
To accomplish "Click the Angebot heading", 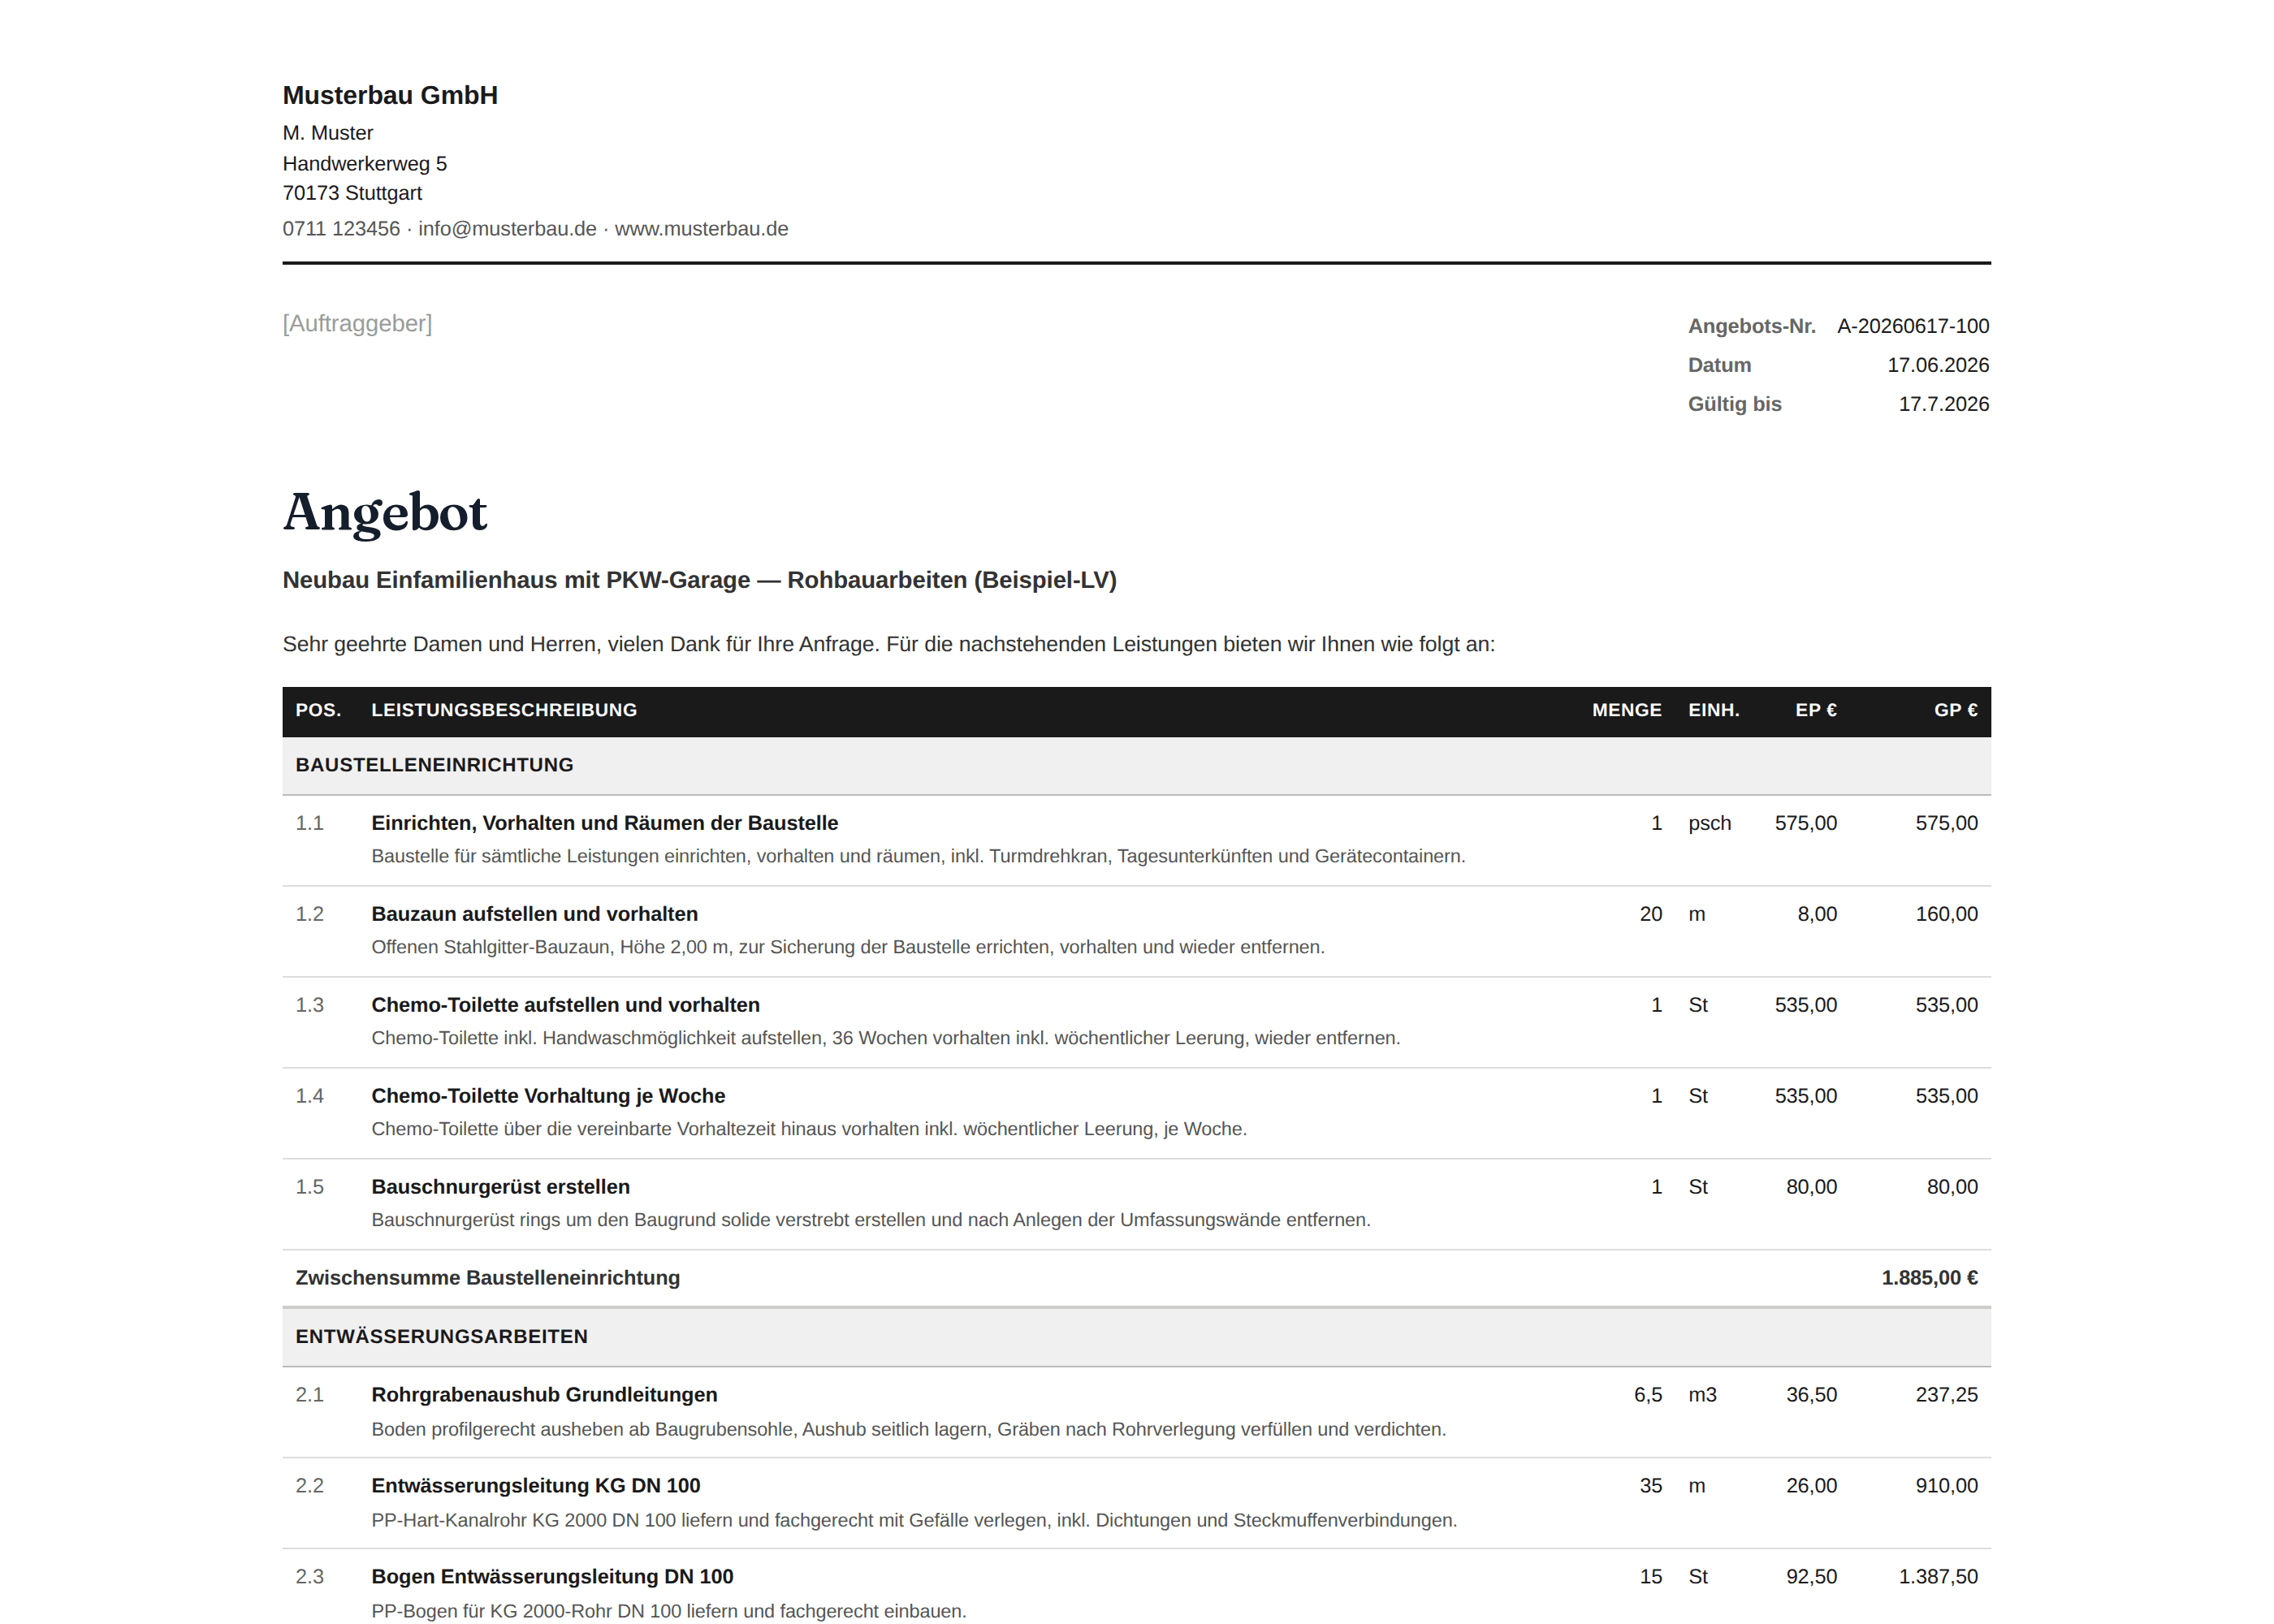I will pos(385,514).
